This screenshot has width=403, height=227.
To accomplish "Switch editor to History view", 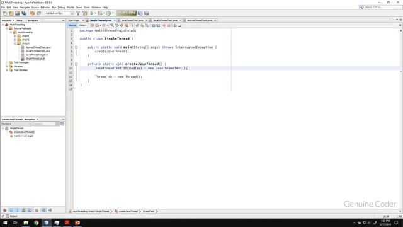I will tap(82, 25).
